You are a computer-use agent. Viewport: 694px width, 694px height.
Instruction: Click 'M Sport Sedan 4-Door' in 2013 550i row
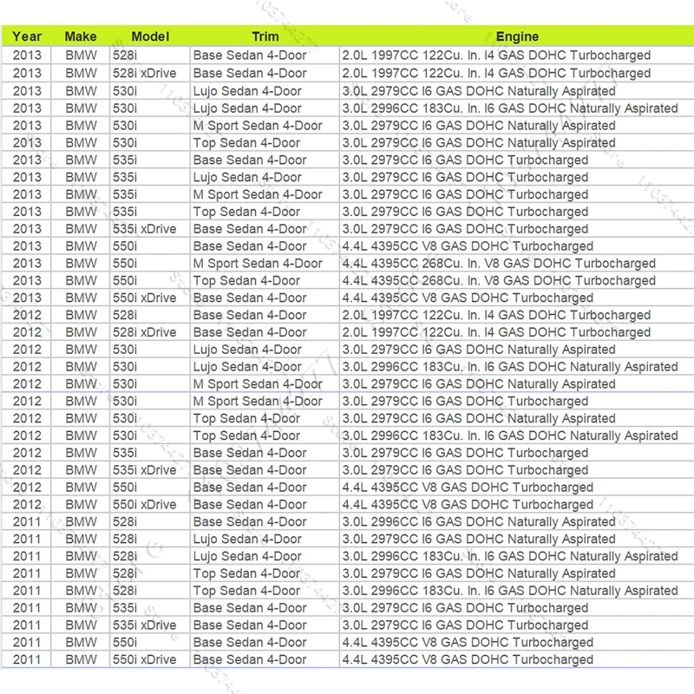pyautogui.click(x=258, y=264)
